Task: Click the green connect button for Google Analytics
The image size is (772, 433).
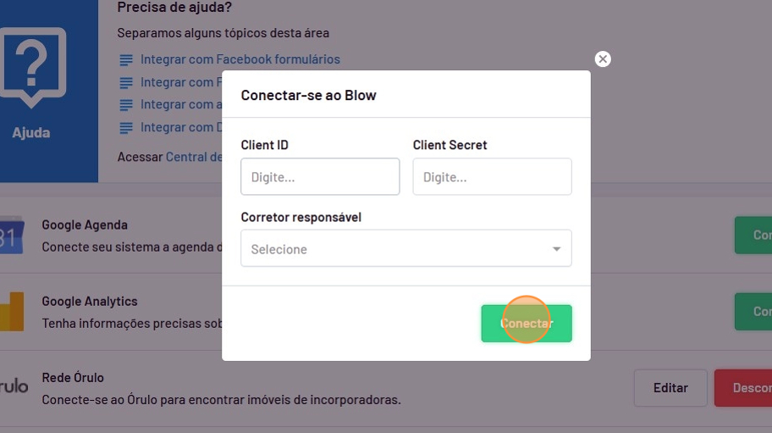Action: [x=753, y=312]
